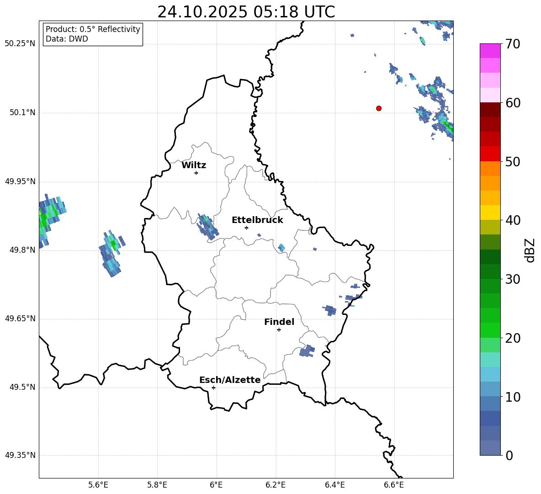Screen dimensions: 541x494
Task: Click the 50.25°N latitude label
Action: (x=20, y=44)
